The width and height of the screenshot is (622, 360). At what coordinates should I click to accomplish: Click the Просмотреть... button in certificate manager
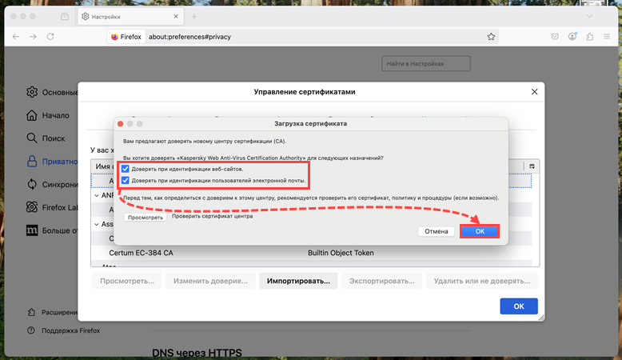(x=127, y=281)
